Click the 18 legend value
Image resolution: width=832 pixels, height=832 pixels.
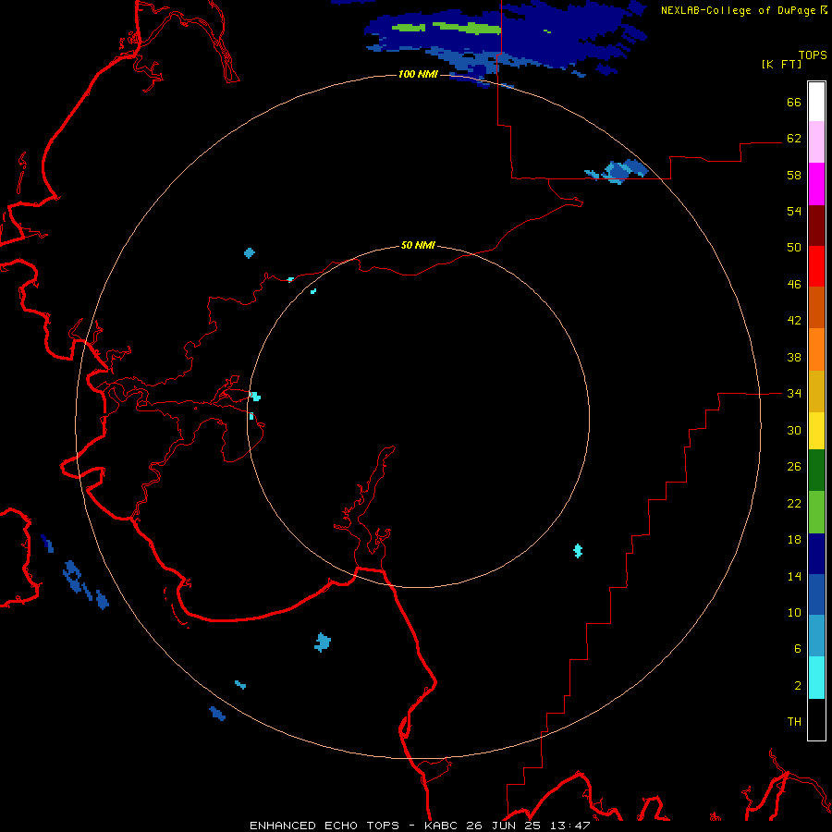tap(794, 540)
